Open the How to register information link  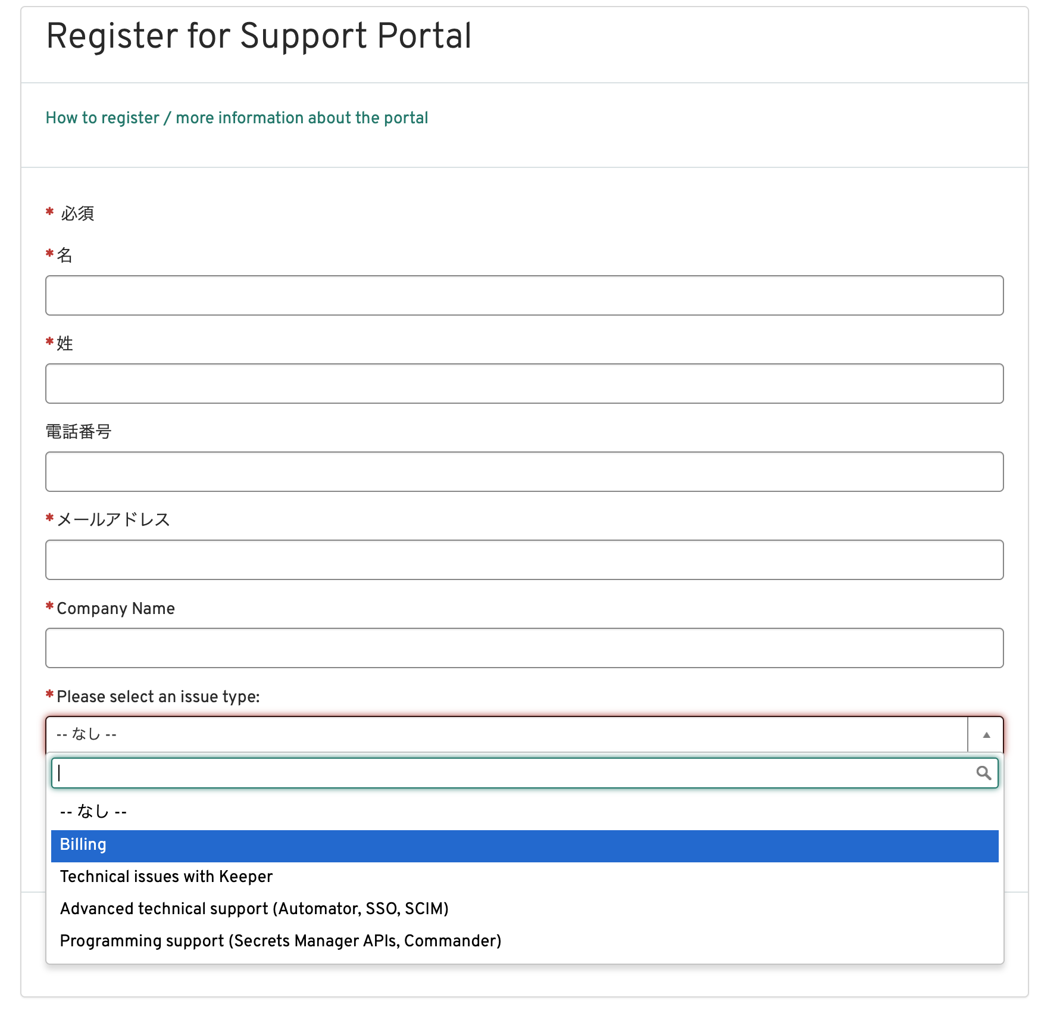pyautogui.click(x=237, y=118)
